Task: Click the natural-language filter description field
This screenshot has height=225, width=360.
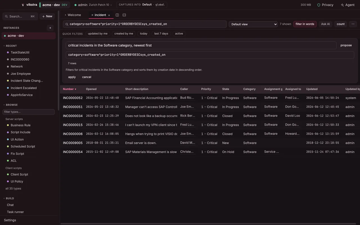Action: 201,45
